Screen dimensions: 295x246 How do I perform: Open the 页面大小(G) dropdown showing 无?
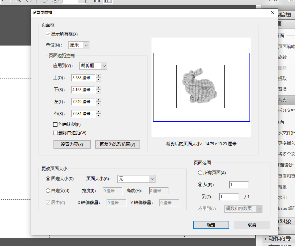[137, 179]
